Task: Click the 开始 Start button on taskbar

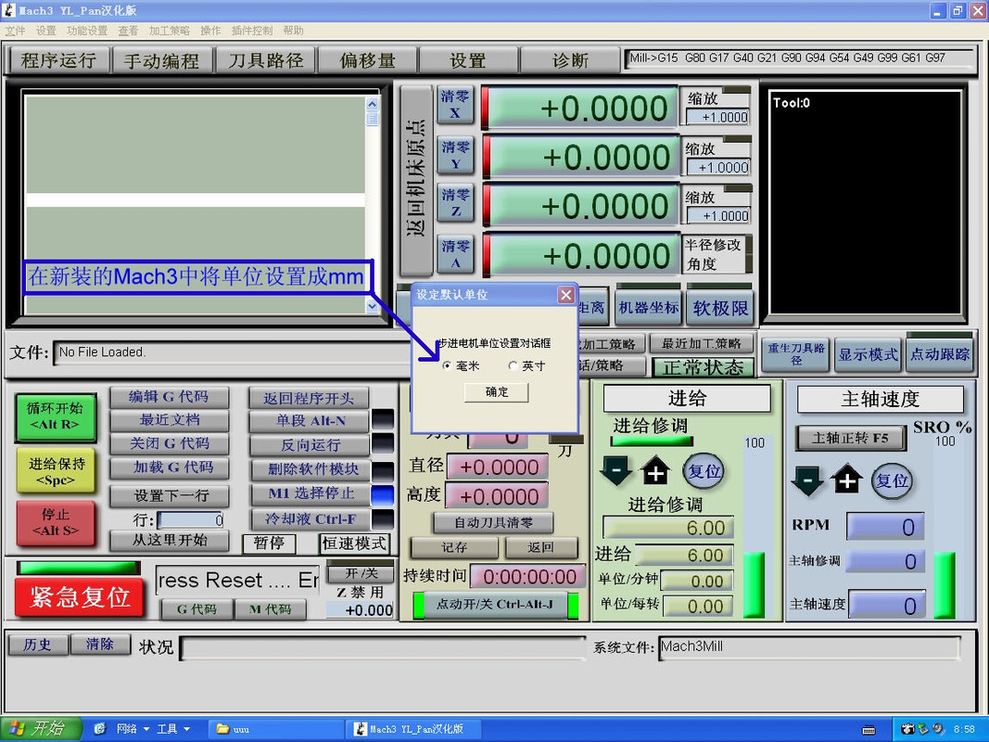Action: pyautogui.click(x=41, y=729)
